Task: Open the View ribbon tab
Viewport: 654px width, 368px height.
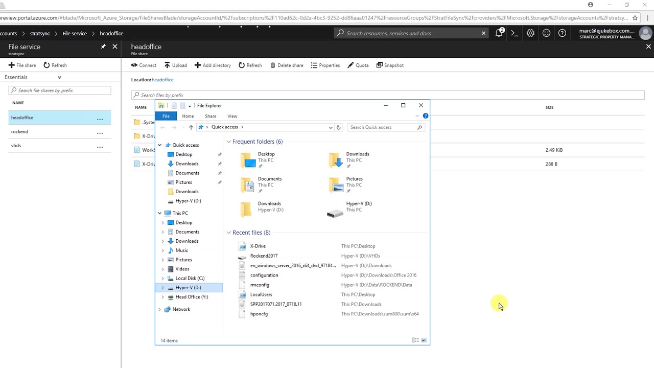Action: pos(232,116)
